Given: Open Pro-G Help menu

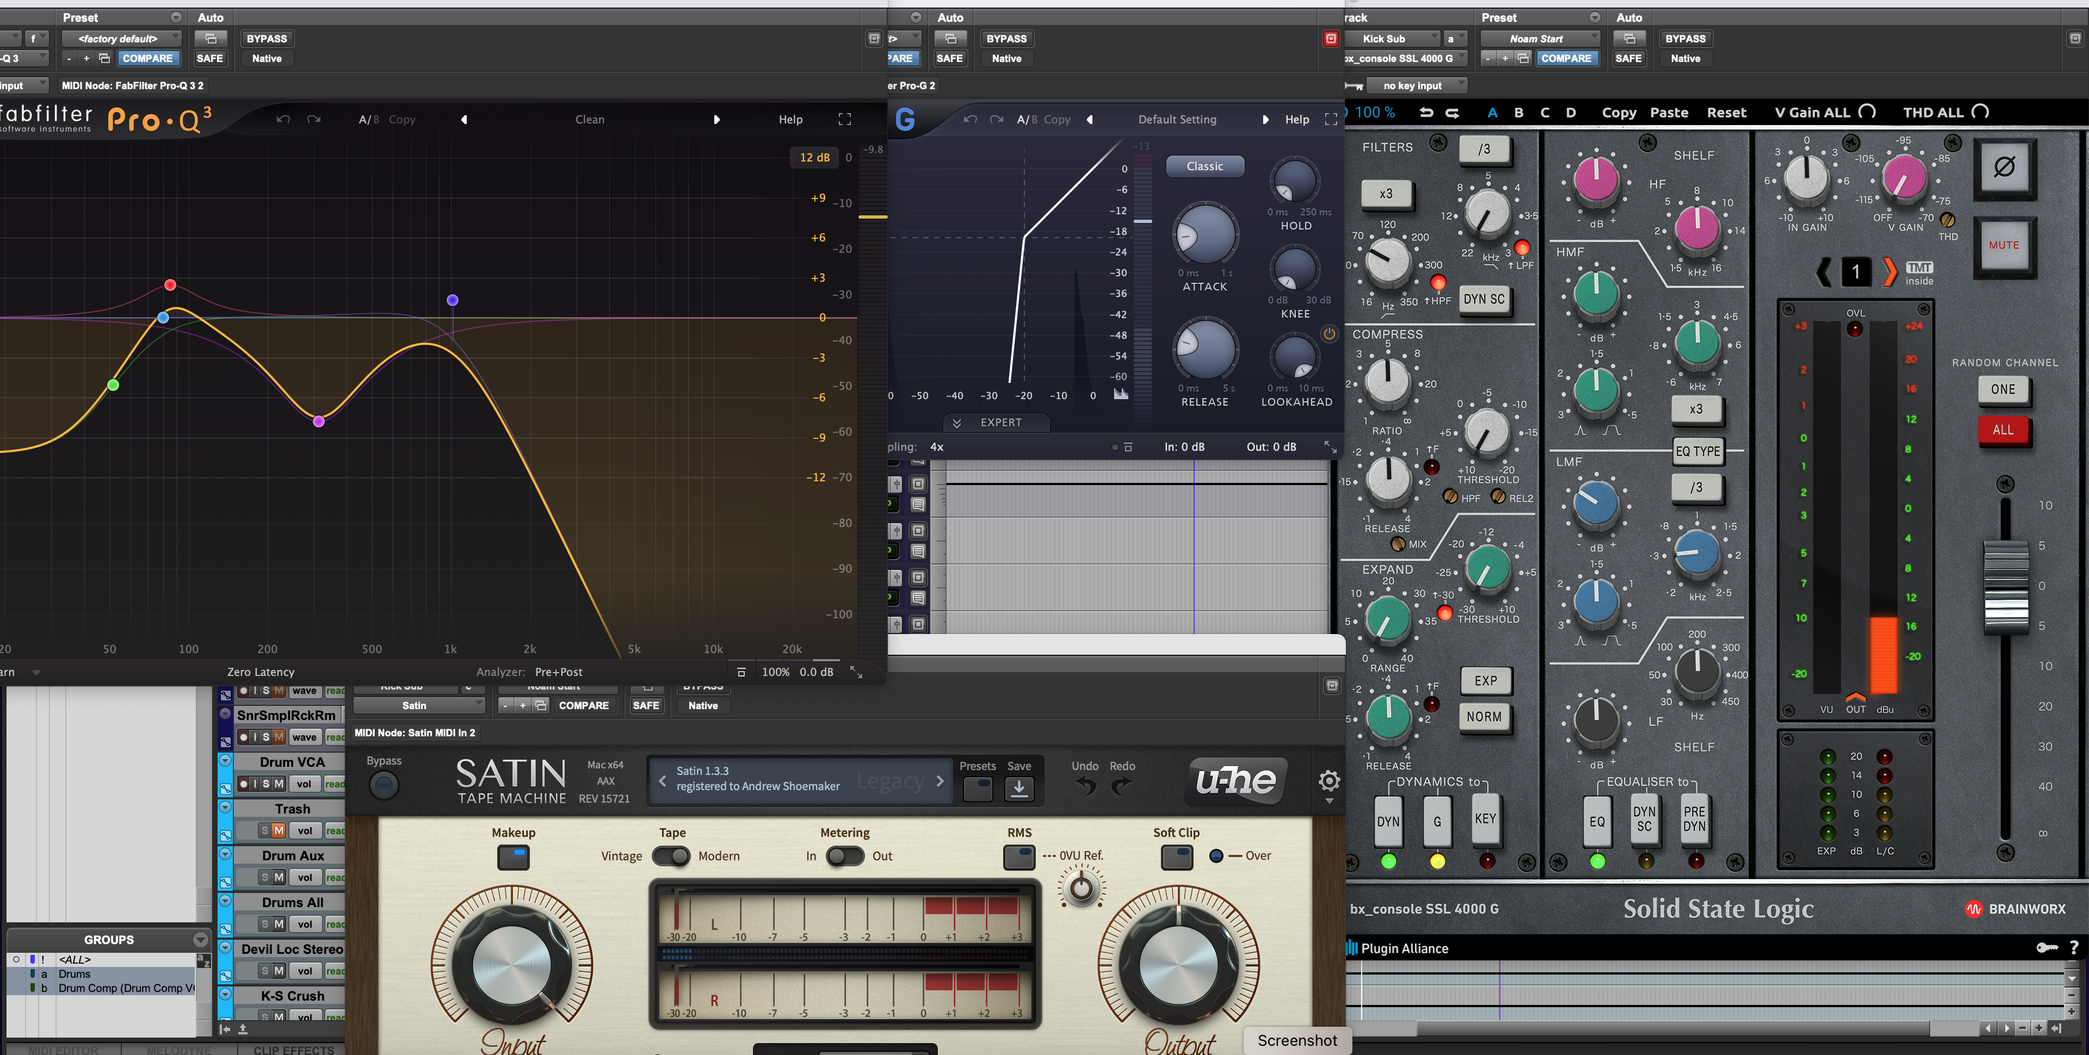Looking at the screenshot, I should coord(1297,119).
